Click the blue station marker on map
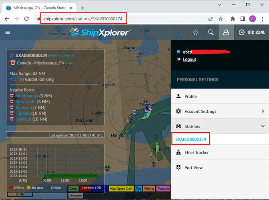 134,112
